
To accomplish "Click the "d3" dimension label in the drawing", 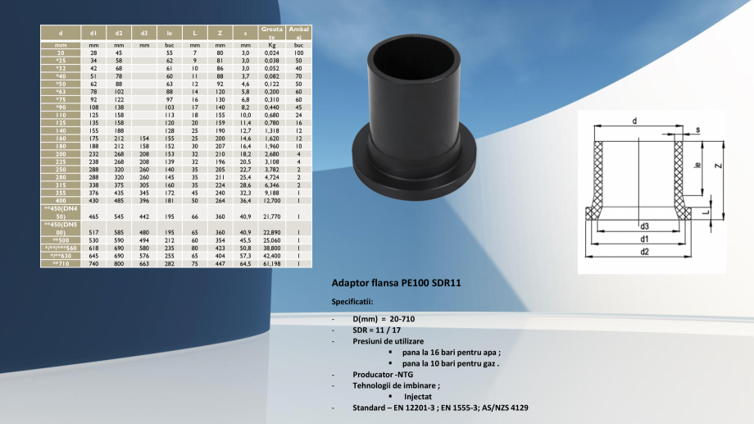I will click(644, 226).
